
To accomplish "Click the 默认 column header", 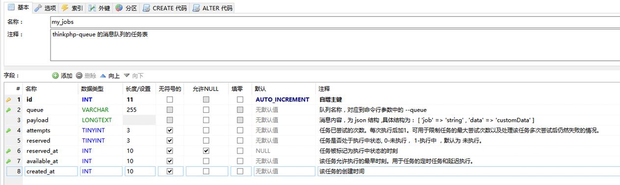I will click(284, 89).
